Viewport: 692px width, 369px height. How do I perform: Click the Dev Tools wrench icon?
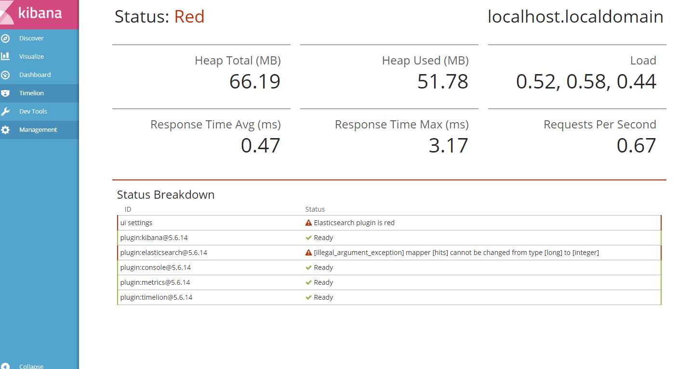pyautogui.click(x=5, y=111)
